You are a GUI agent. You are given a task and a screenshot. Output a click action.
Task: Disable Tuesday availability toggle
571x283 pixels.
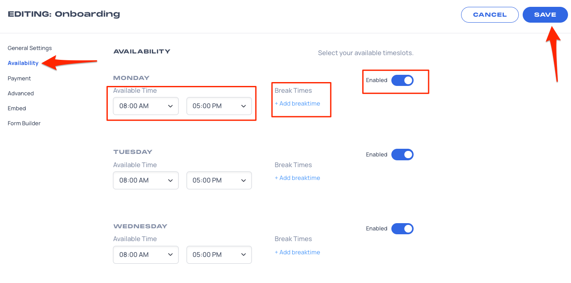402,154
